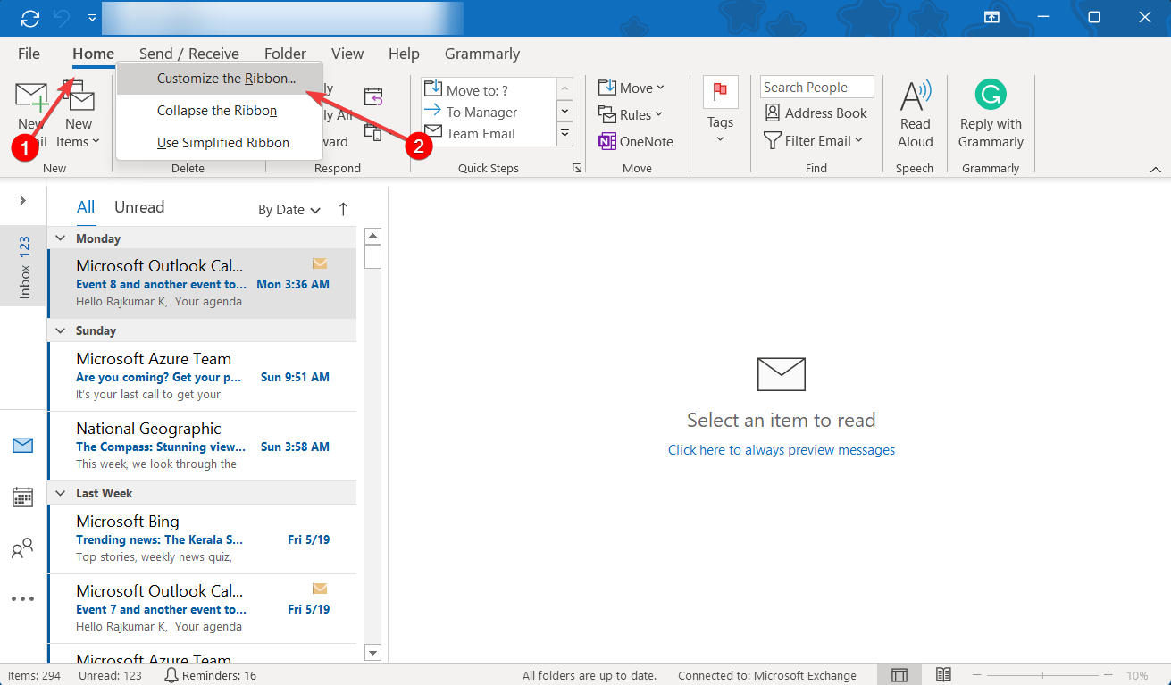Open the Filter Email dropdown
Image resolution: width=1171 pixels, height=685 pixels.
click(x=814, y=140)
